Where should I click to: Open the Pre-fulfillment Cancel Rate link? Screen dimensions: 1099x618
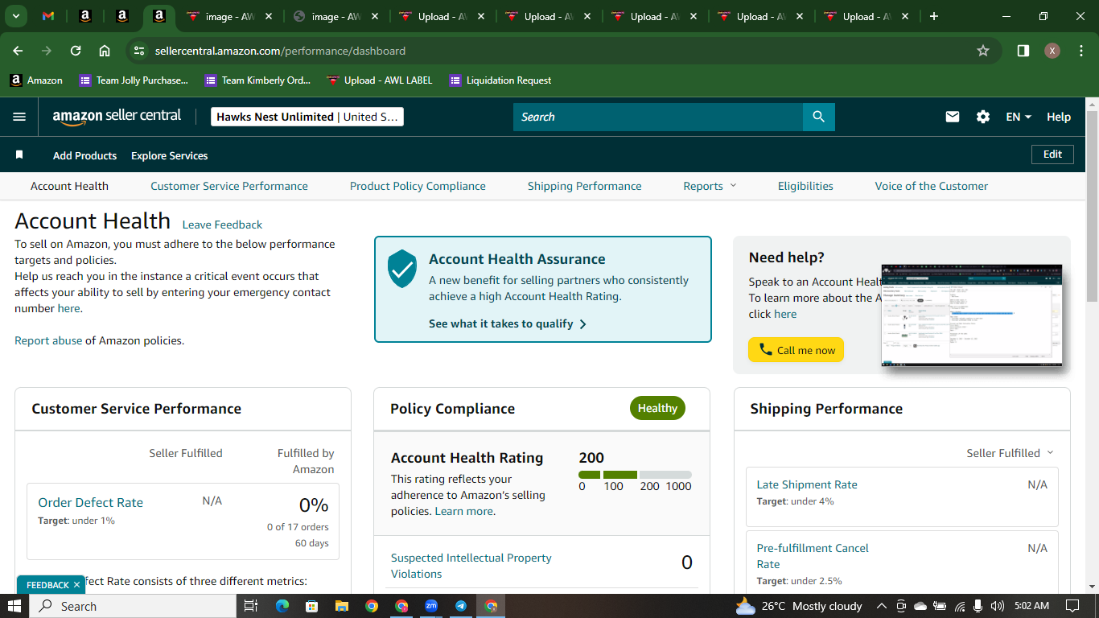click(813, 556)
